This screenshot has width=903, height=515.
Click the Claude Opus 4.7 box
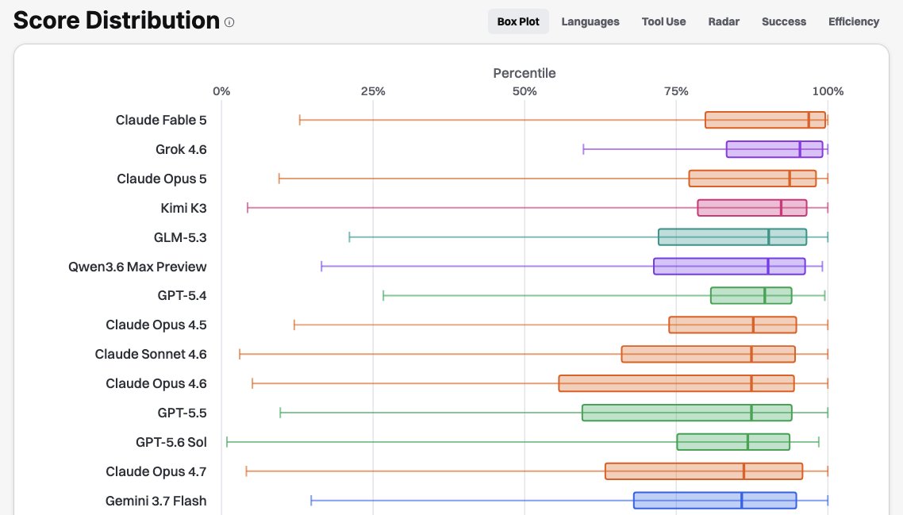704,471
